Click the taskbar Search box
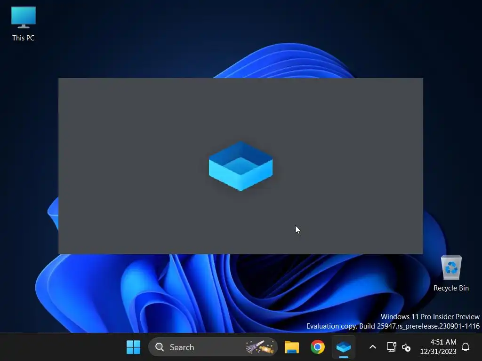The width and height of the screenshot is (482, 361). [213, 347]
